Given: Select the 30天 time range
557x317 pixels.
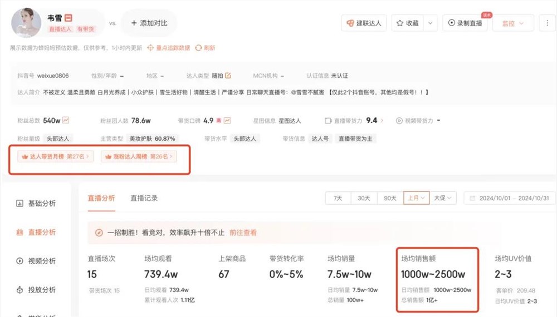Looking at the screenshot, I should 364,198.
